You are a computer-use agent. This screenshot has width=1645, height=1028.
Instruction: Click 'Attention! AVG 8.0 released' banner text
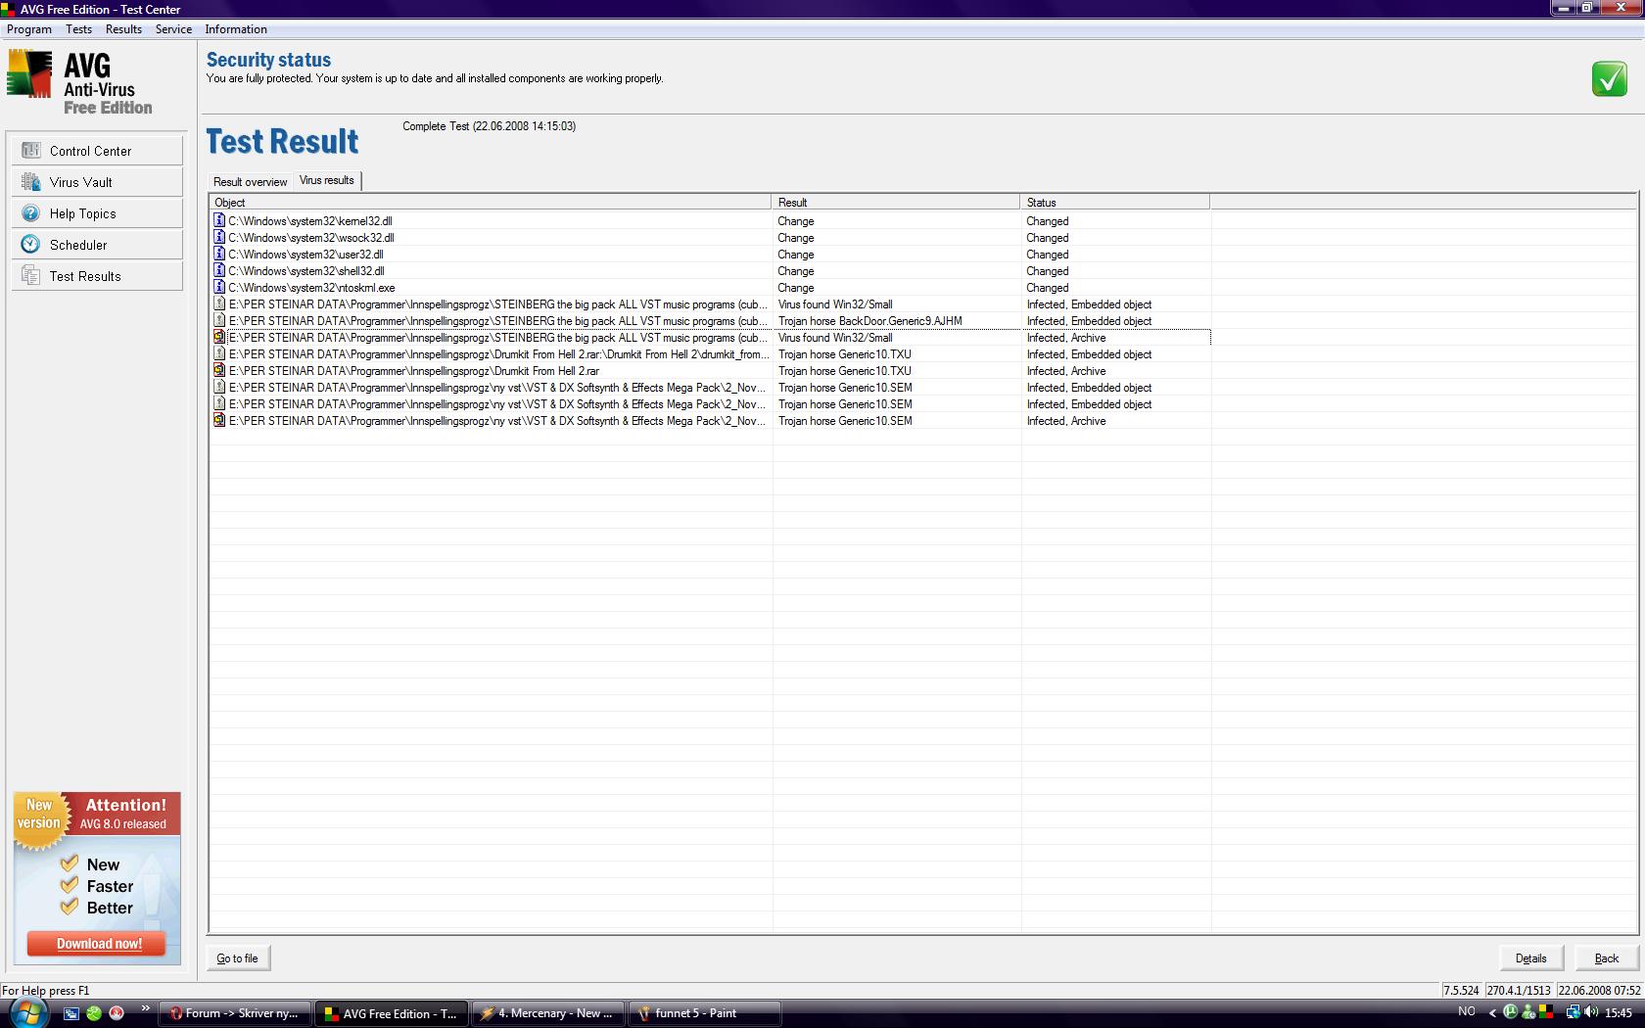(x=124, y=814)
